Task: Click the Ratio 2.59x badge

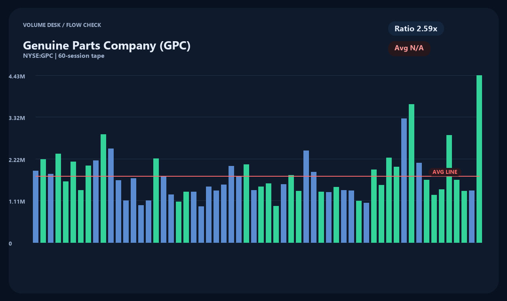Action: pyautogui.click(x=416, y=29)
